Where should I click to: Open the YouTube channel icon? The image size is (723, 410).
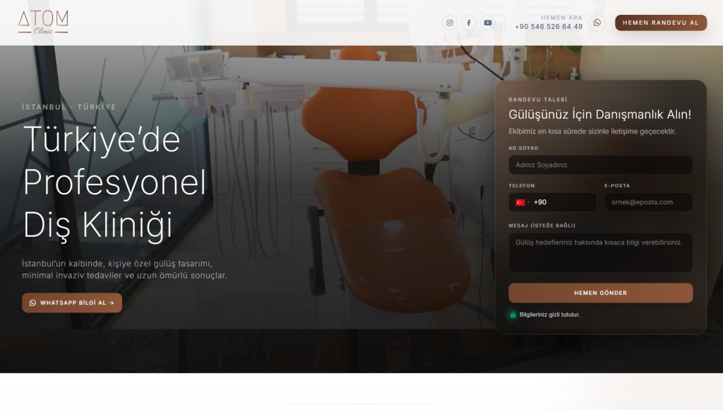coord(488,23)
